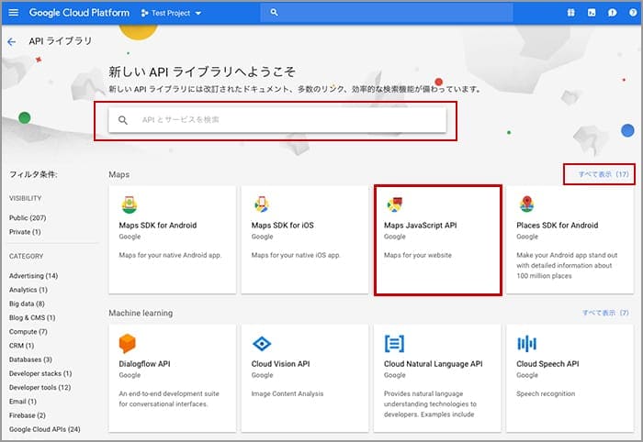Open the Places SDK for Android card
643x442 pixels.
pyautogui.click(x=570, y=239)
